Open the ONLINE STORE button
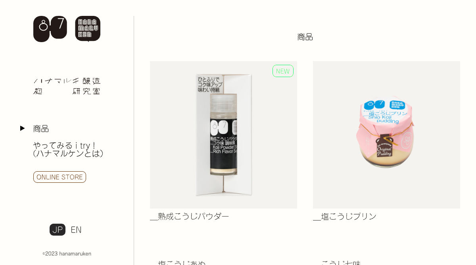 [59, 177]
